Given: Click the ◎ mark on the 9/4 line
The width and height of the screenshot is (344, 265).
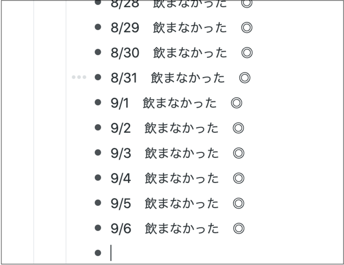Looking at the screenshot, I should click(x=238, y=178).
